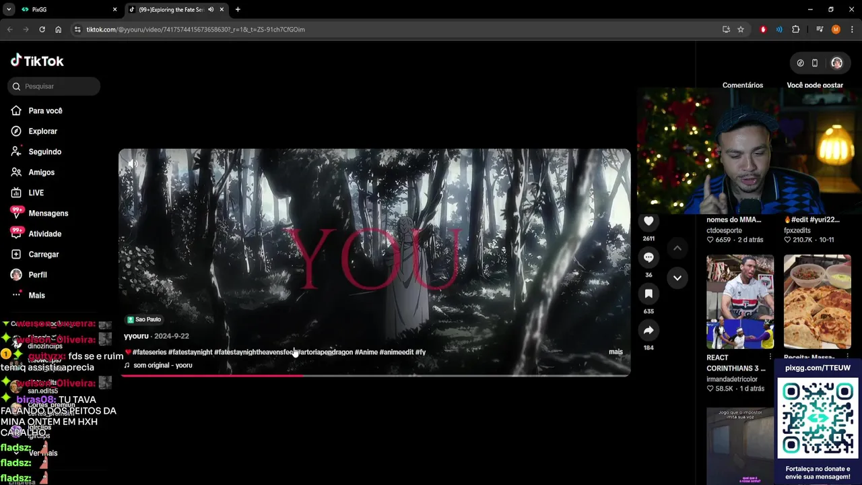Open the Mais options menu
Viewport: 862px width, 485px height.
[x=36, y=296]
